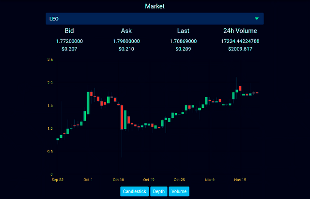Click the Oct 28 date axis label
The width and height of the screenshot is (310, 199).
179,180
